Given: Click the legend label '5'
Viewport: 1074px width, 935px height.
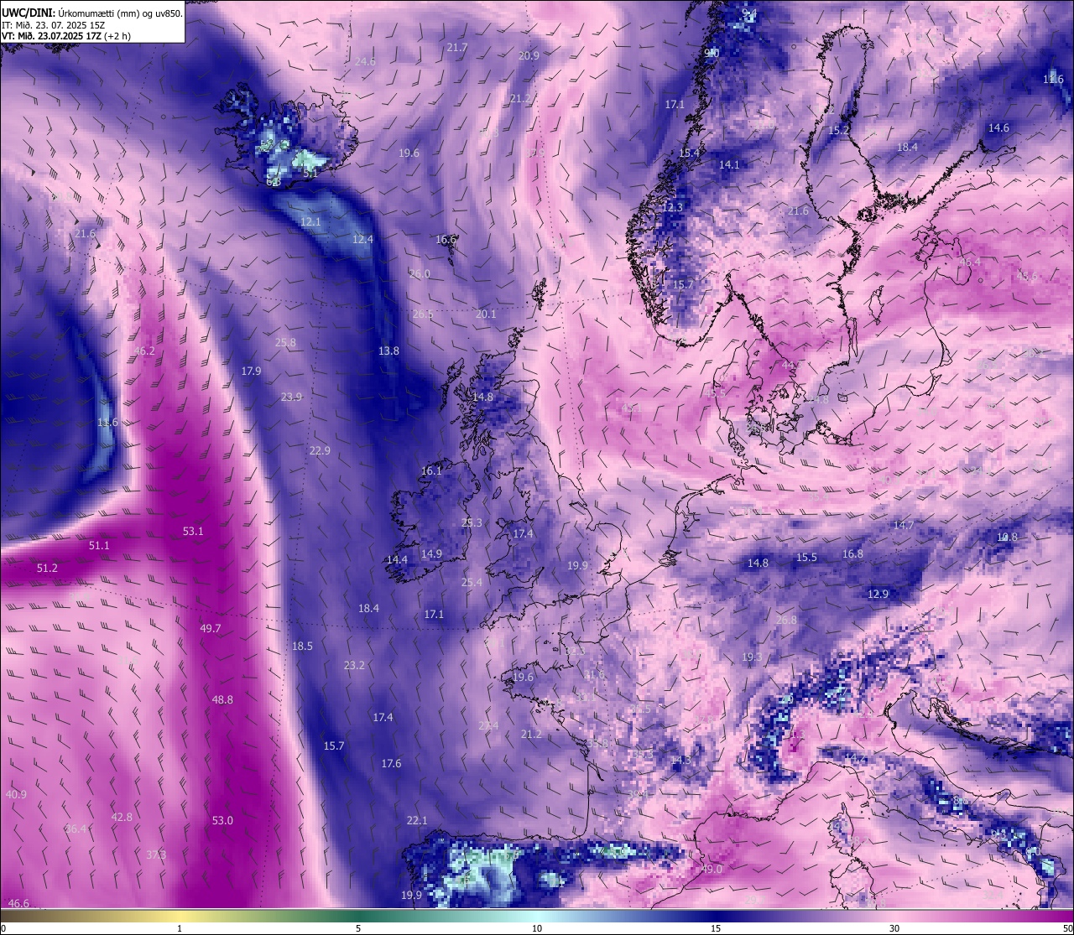Looking at the screenshot, I should (x=358, y=928).
